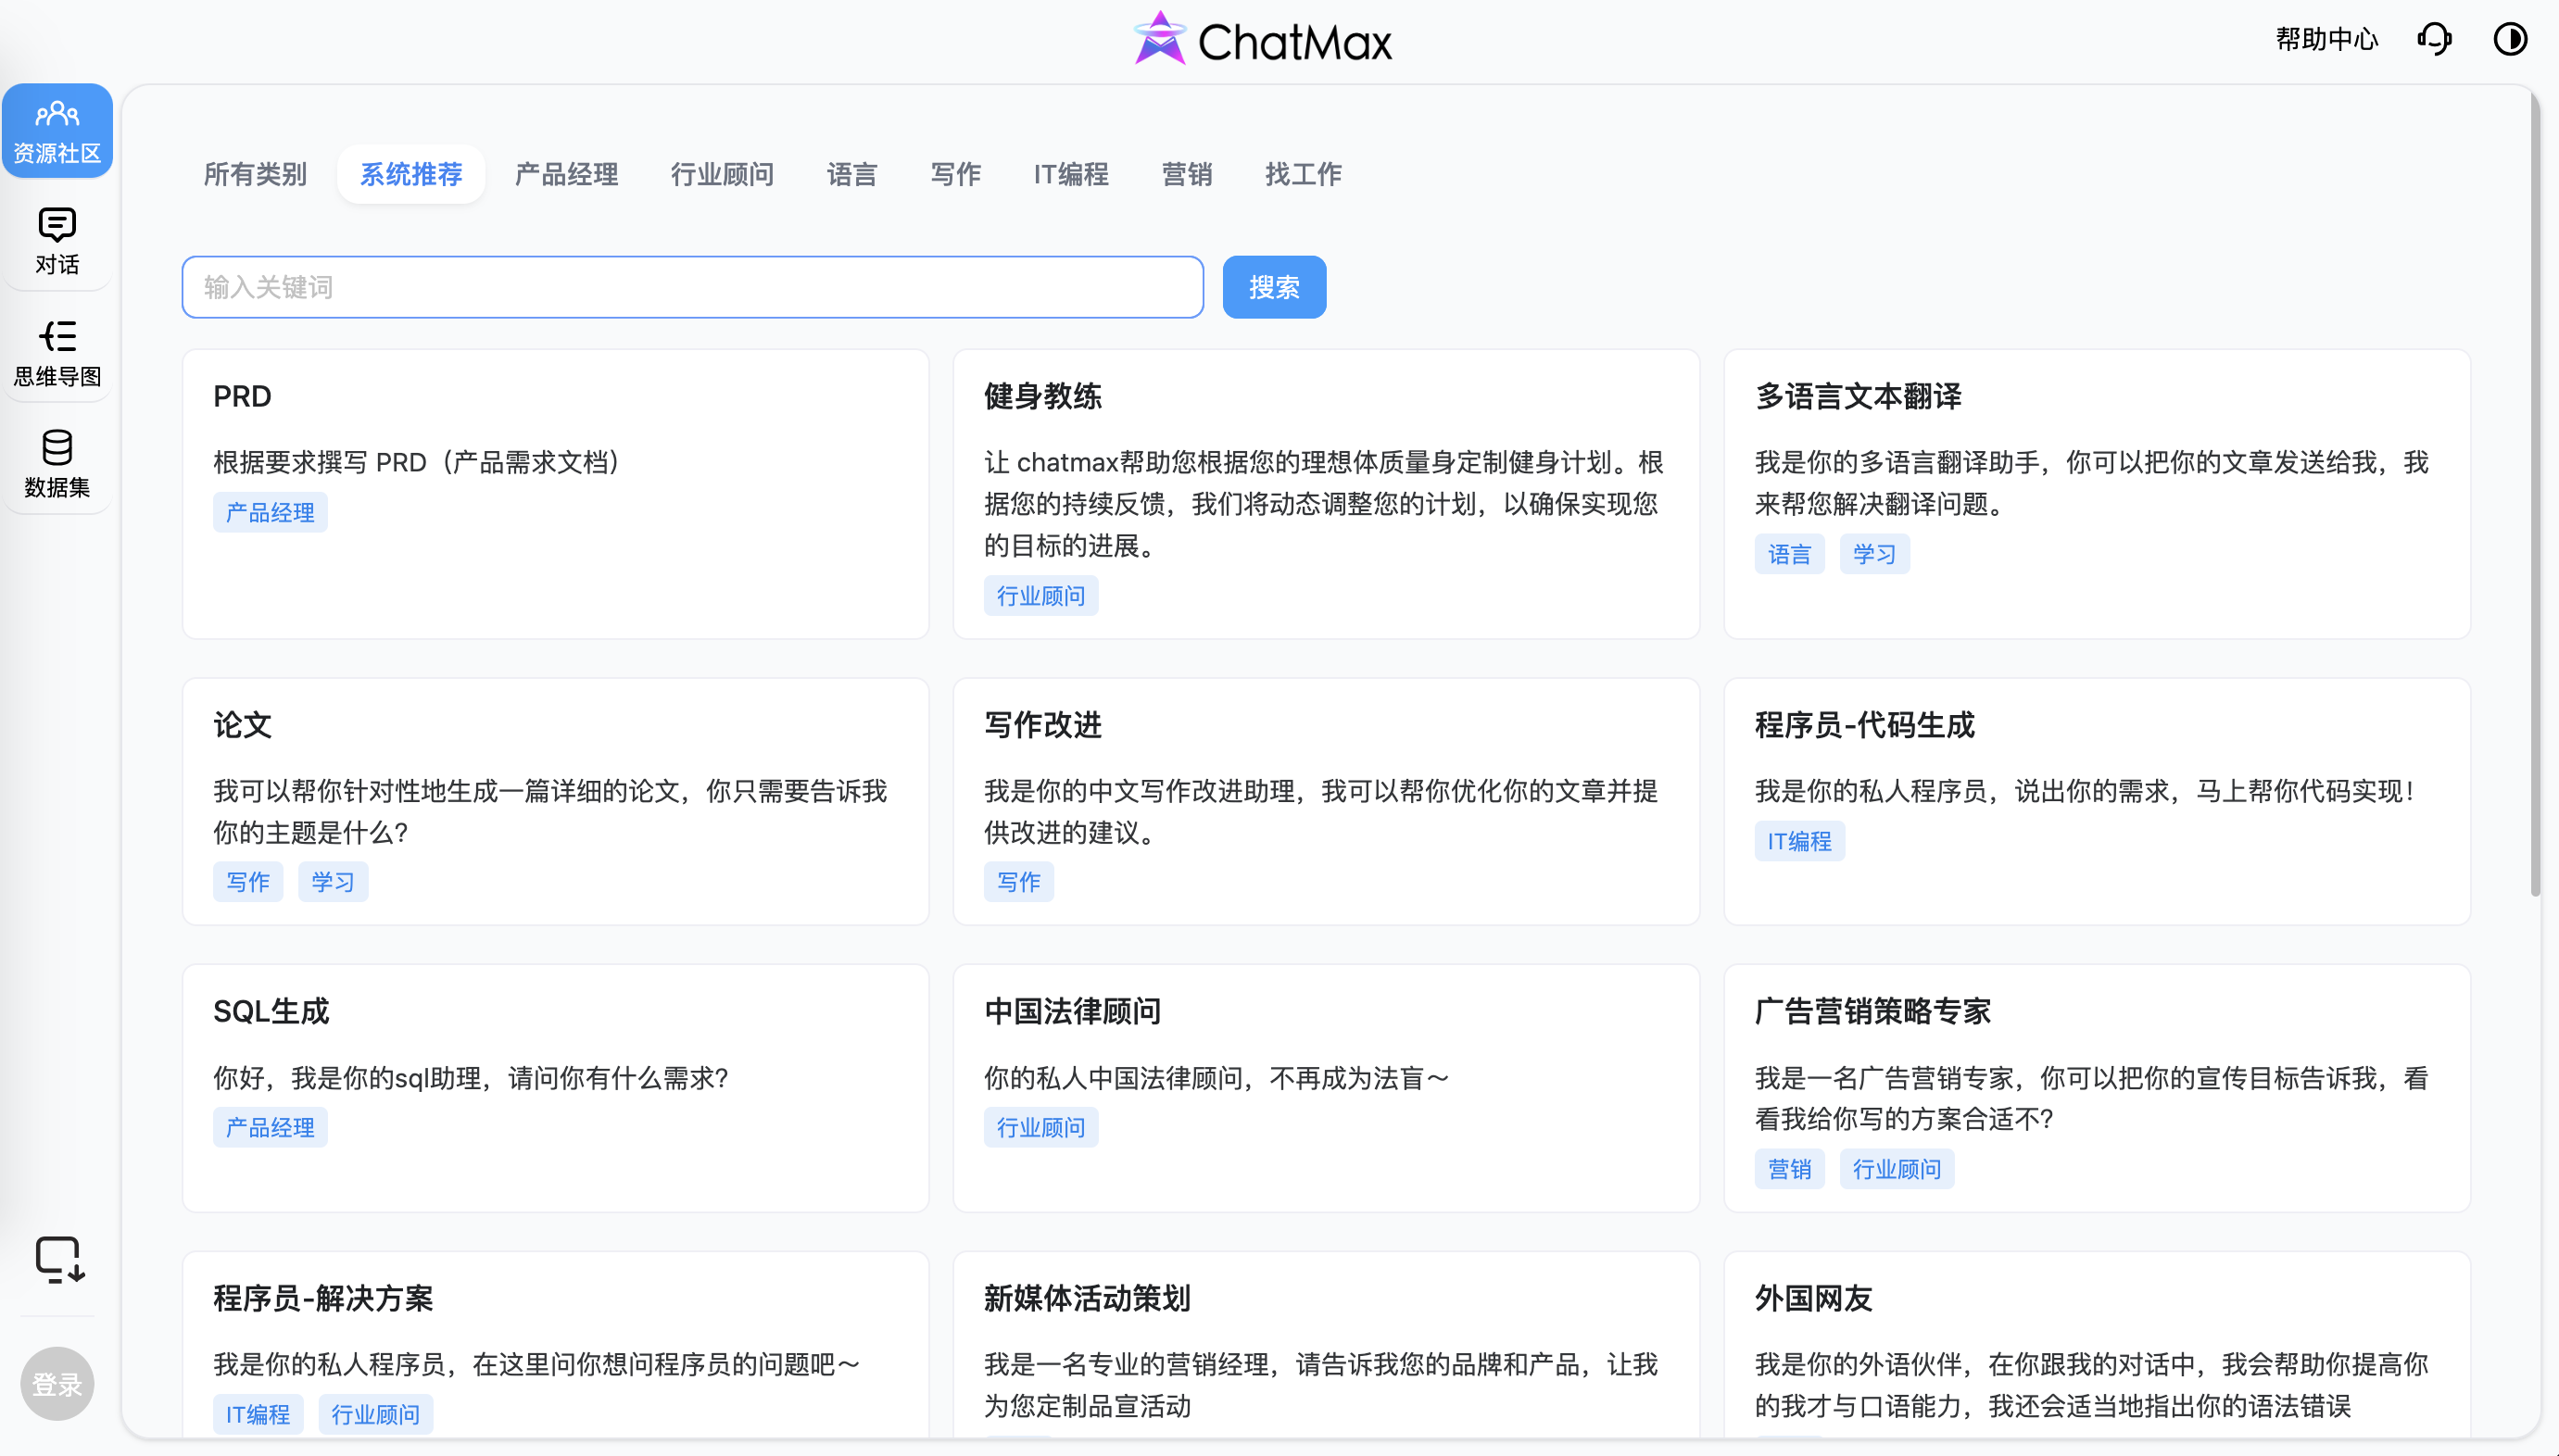Click 你的私人中国法律顾问 description text

[1216, 1078]
